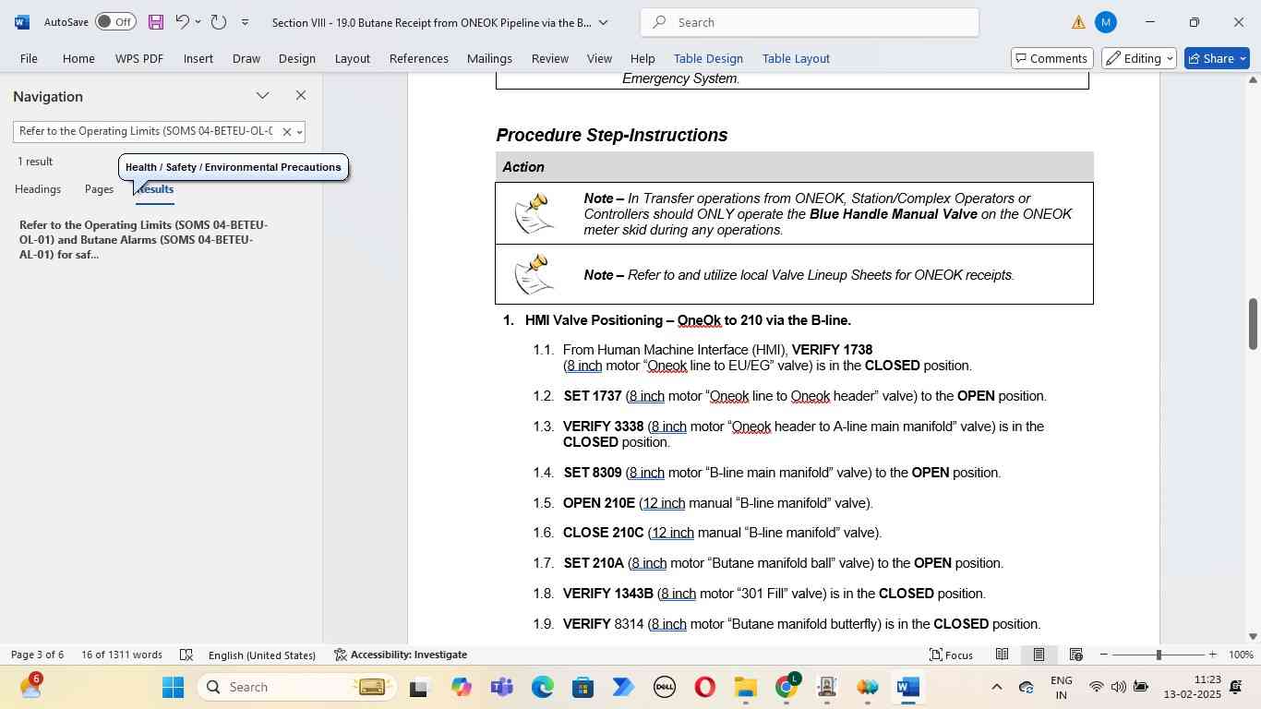The height and width of the screenshot is (709, 1261).
Task: Select Print Layout view
Action: pyautogui.click(x=1039, y=655)
